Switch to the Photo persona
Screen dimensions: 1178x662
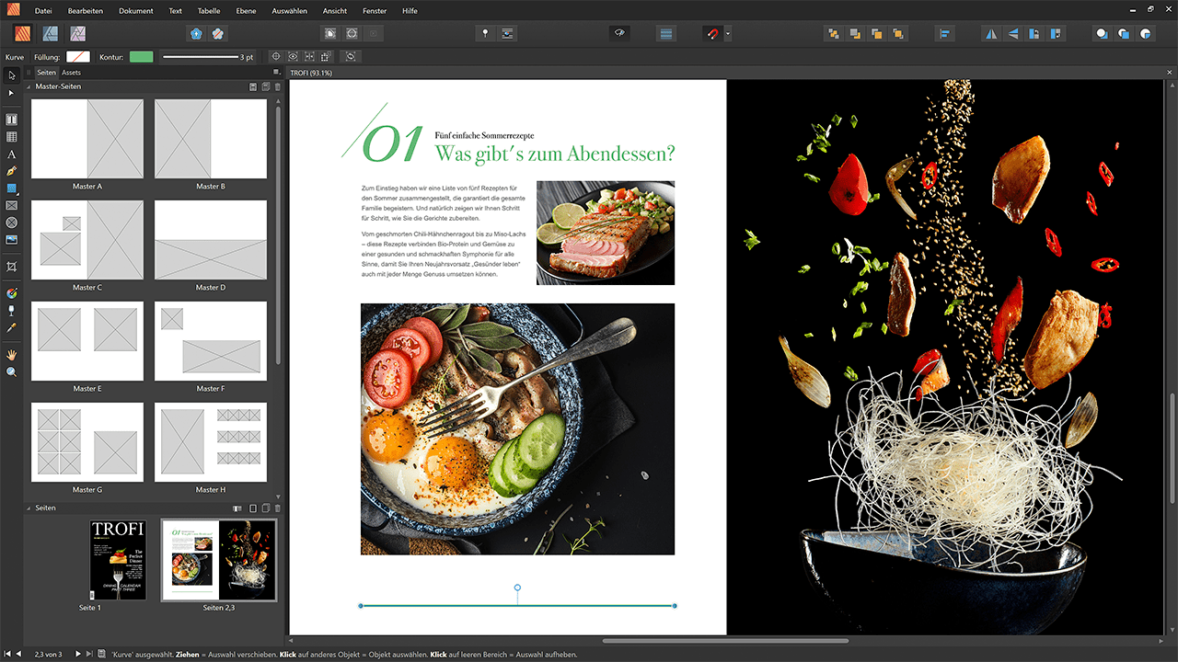point(78,34)
